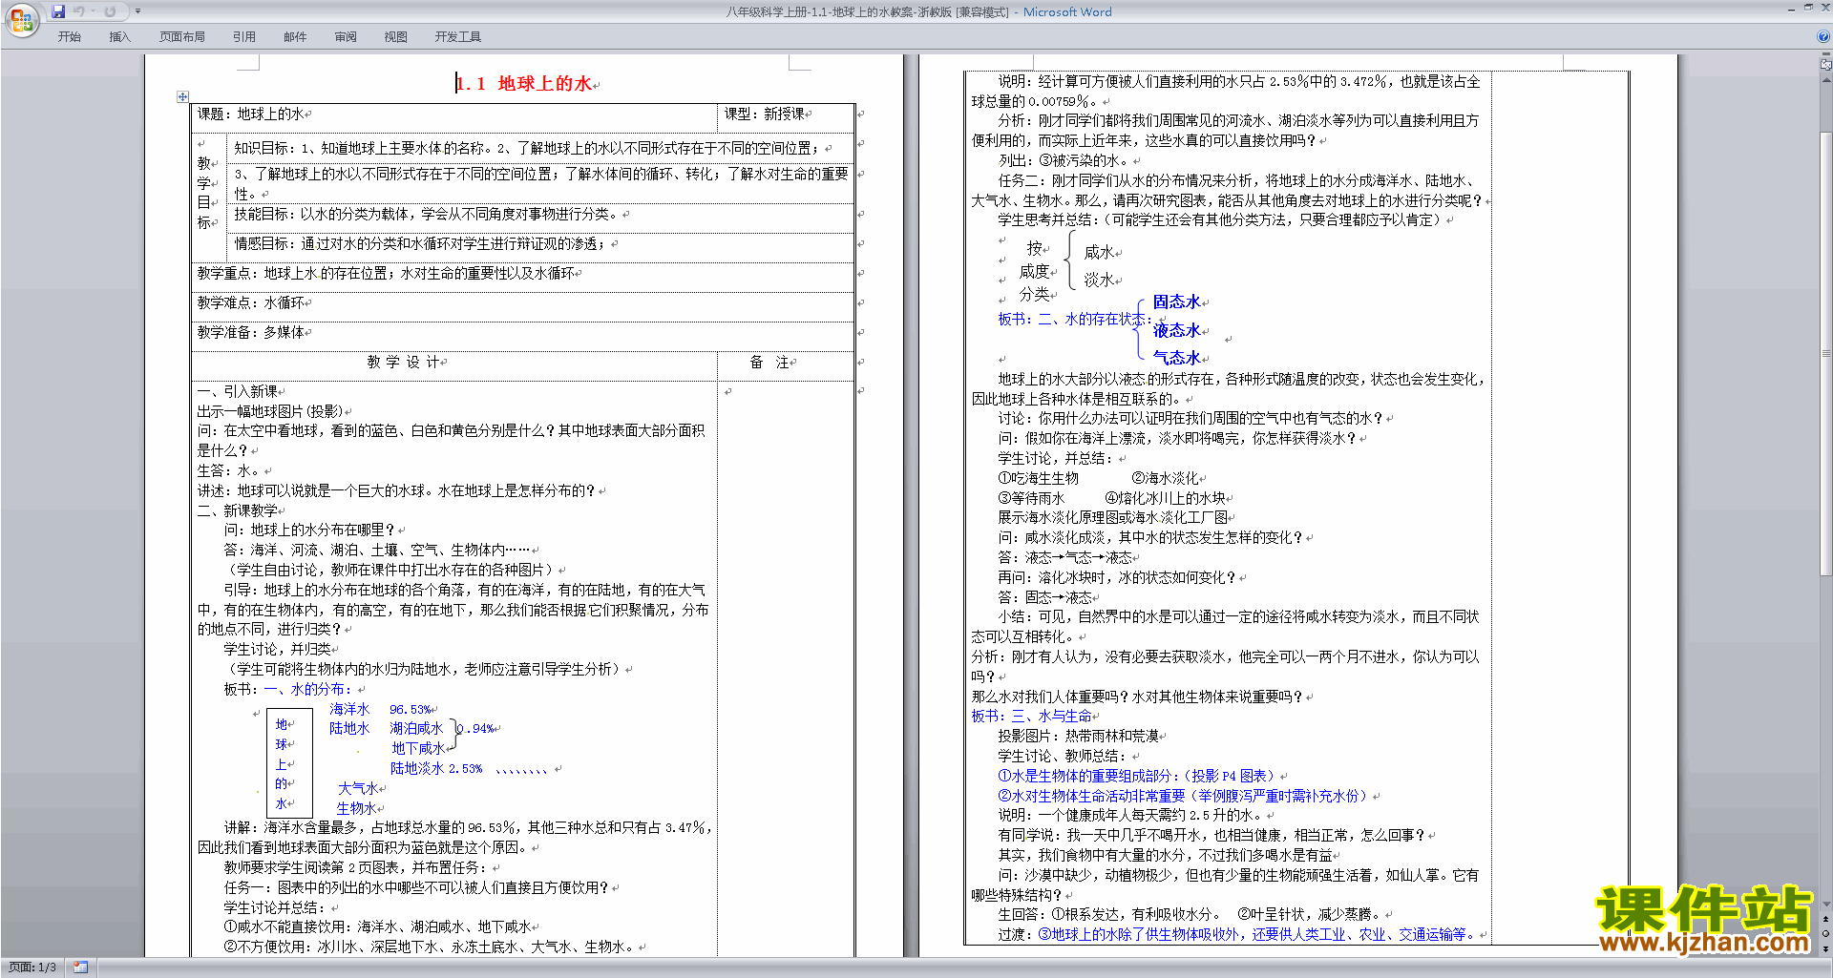This screenshot has height=978, width=1833.
Task: Click the Select Browse Object button
Action: point(1826,933)
